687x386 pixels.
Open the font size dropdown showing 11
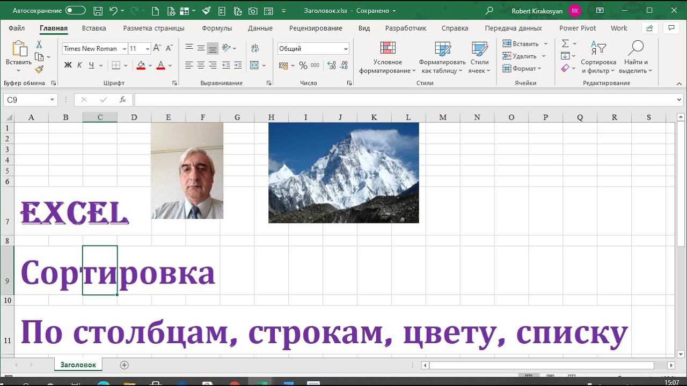[148, 48]
